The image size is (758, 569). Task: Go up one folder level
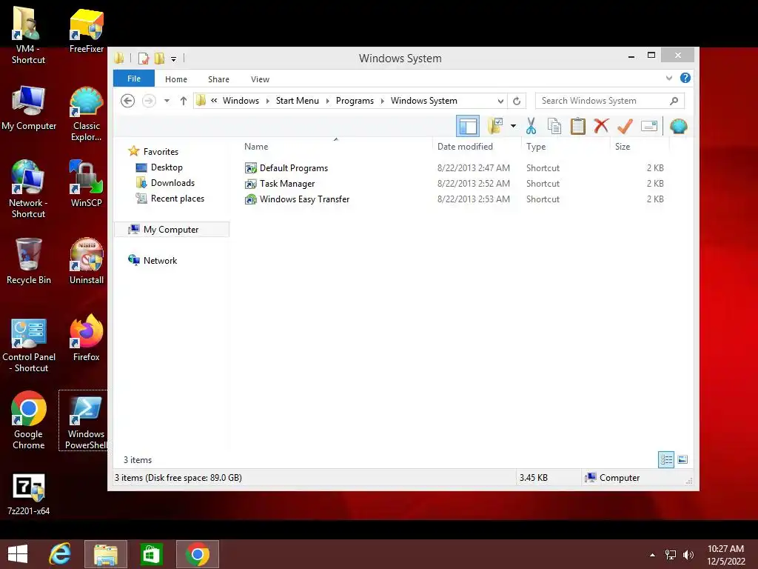coord(184,101)
